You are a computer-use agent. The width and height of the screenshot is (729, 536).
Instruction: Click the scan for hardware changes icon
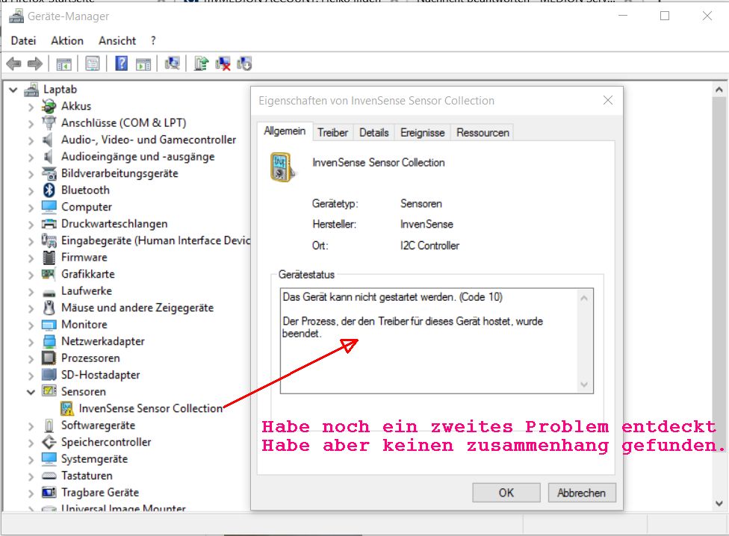click(173, 64)
